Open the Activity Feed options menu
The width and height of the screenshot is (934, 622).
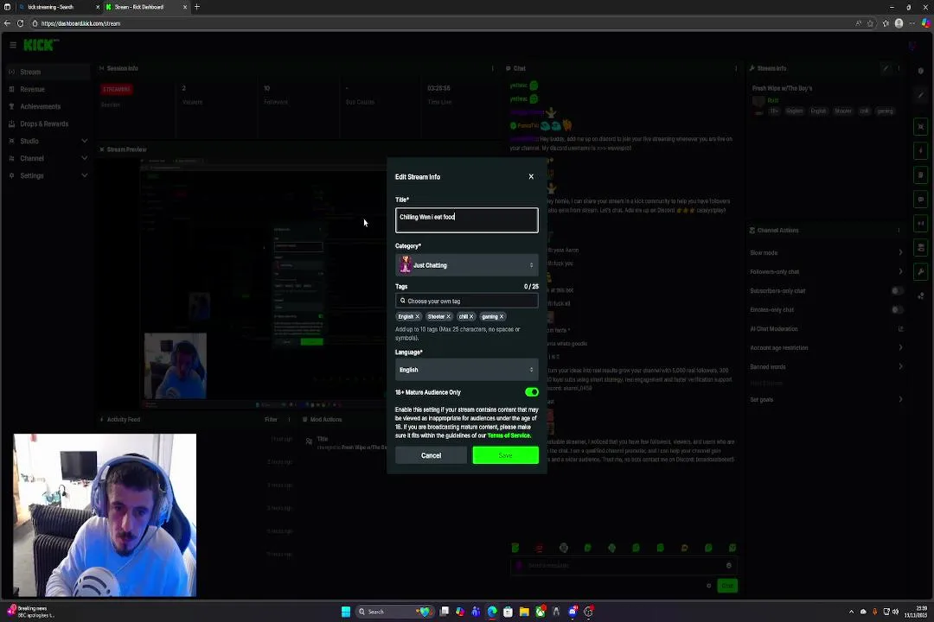pos(289,420)
